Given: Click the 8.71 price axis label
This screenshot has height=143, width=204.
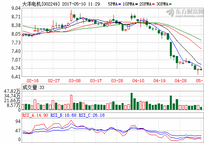Looking at the screenshot, I should click(16, 17).
